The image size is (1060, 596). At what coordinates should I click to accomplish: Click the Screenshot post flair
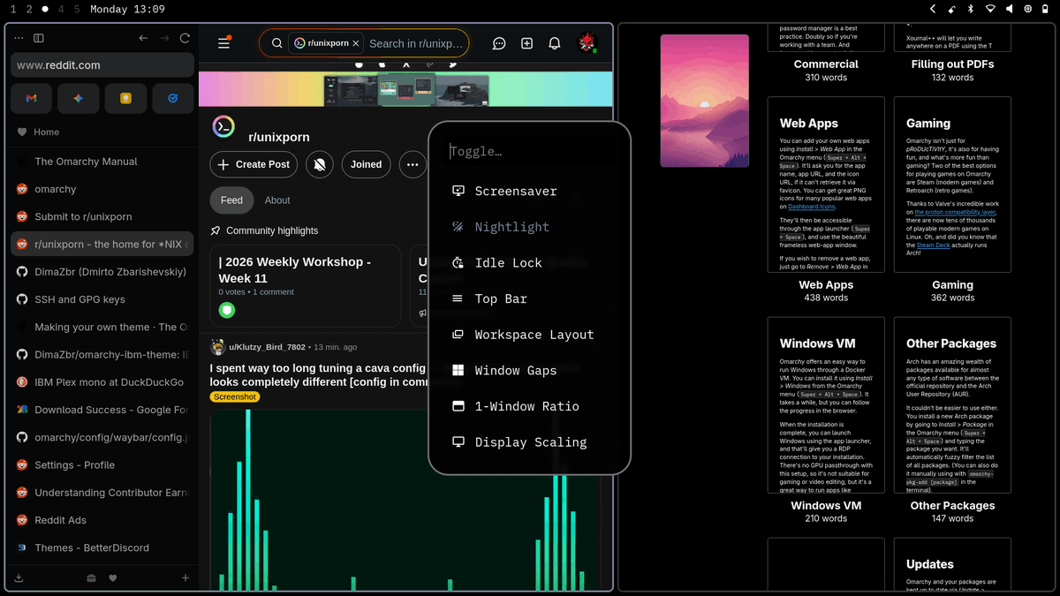(x=235, y=396)
